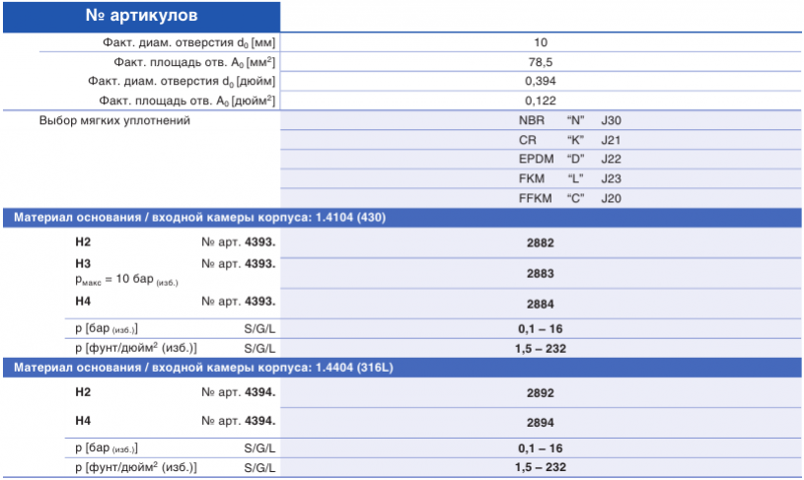This screenshot has height=480, width=804.
Task: Click the 1.4404 (316L) material header bar
Action: [402, 368]
